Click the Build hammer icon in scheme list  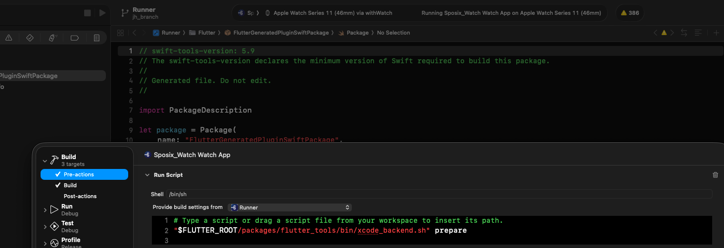pyautogui.click(x=54, y=160)
